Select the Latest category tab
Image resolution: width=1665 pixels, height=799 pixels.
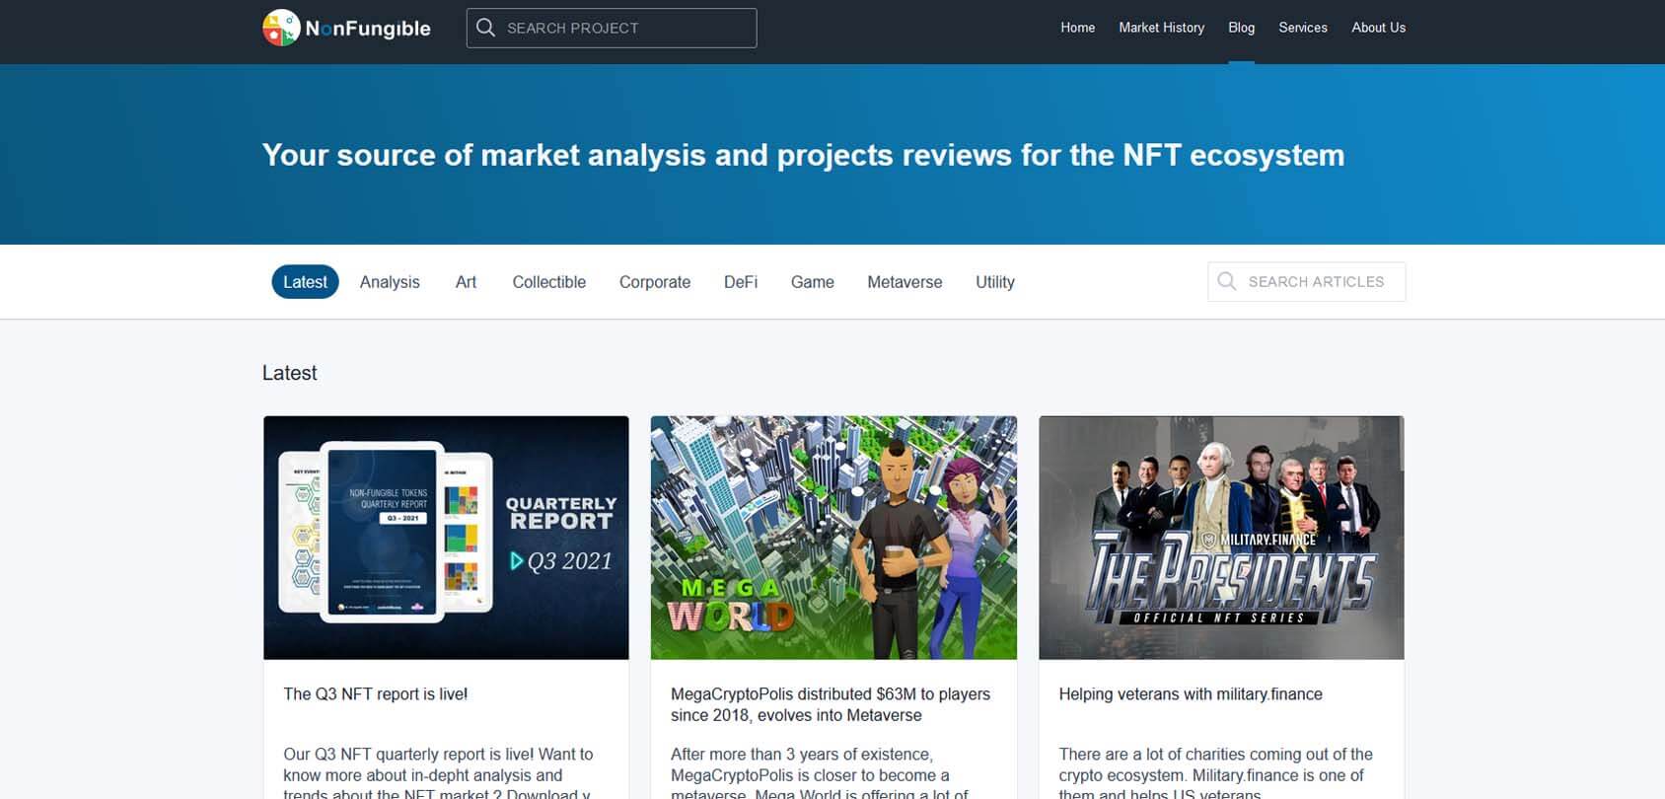(x=305, y=282)
